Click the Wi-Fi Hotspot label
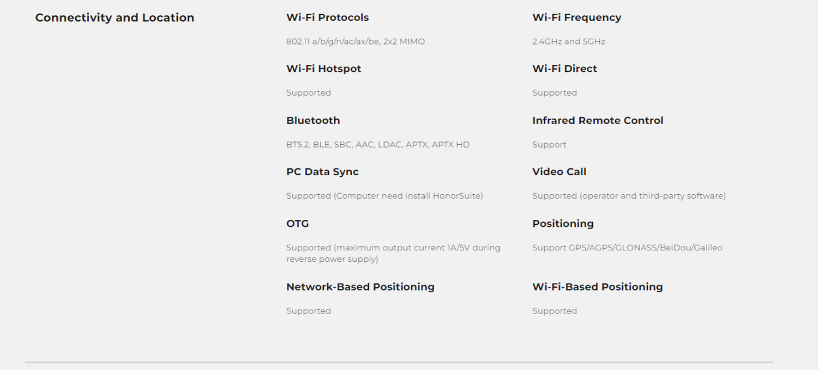 (x=323, y=69)
